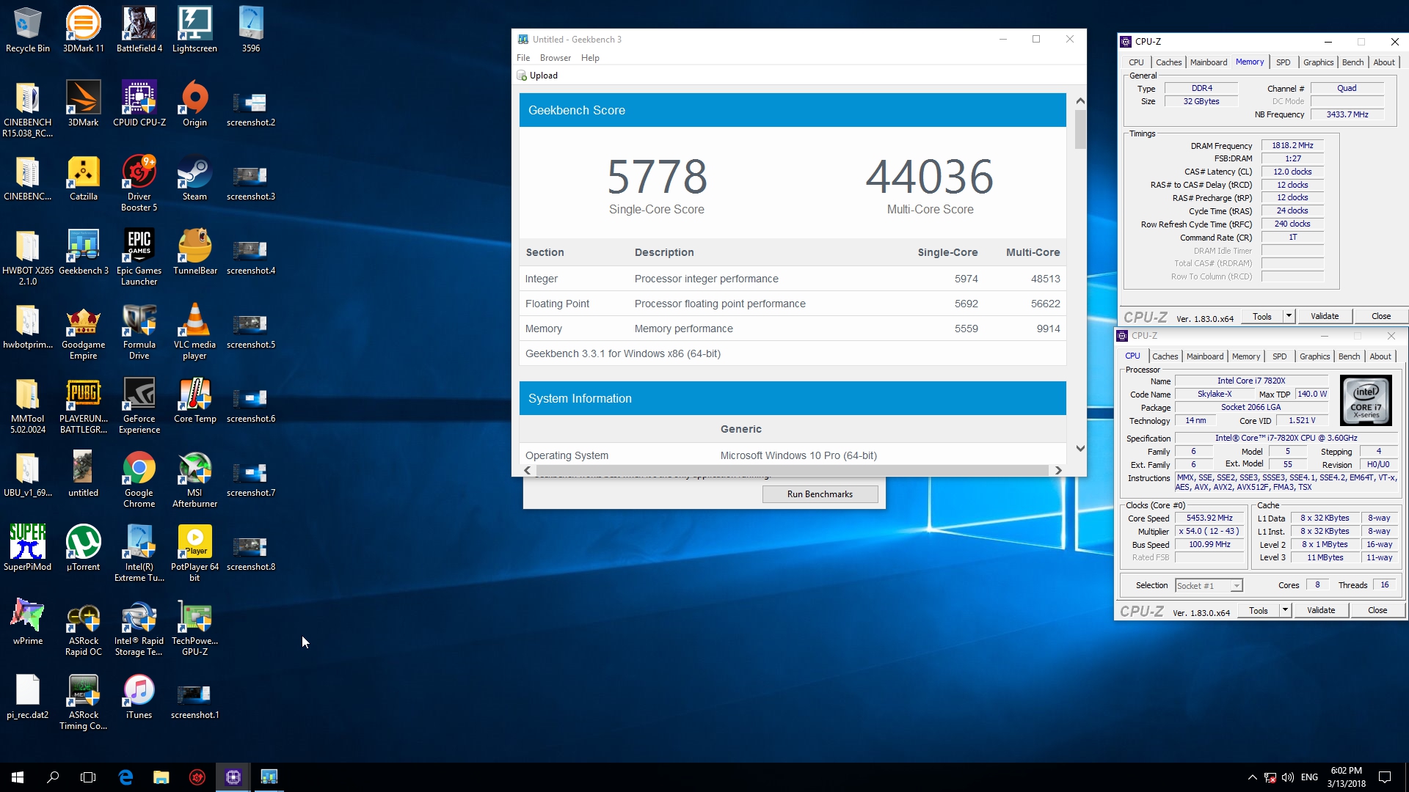Select the PLAYERUNKNOWN'S BATTLEGROUNDS desktop icon

coord(83,405)
